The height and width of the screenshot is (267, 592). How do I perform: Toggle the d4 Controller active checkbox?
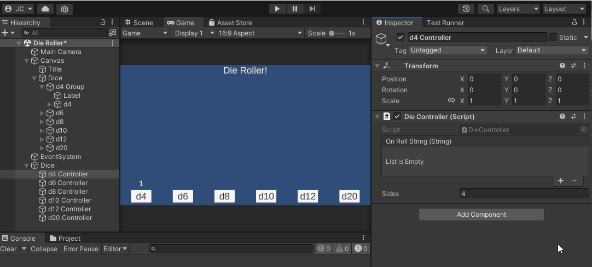[401, 37]
